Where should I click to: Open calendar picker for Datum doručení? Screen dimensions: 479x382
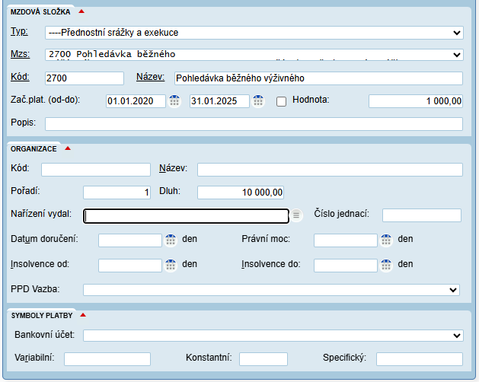click(171, 240)
